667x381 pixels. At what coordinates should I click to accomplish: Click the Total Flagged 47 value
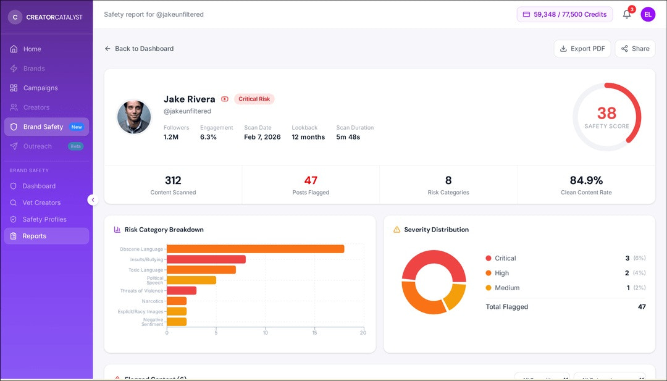pyautogui.click(x=642, y=306)
